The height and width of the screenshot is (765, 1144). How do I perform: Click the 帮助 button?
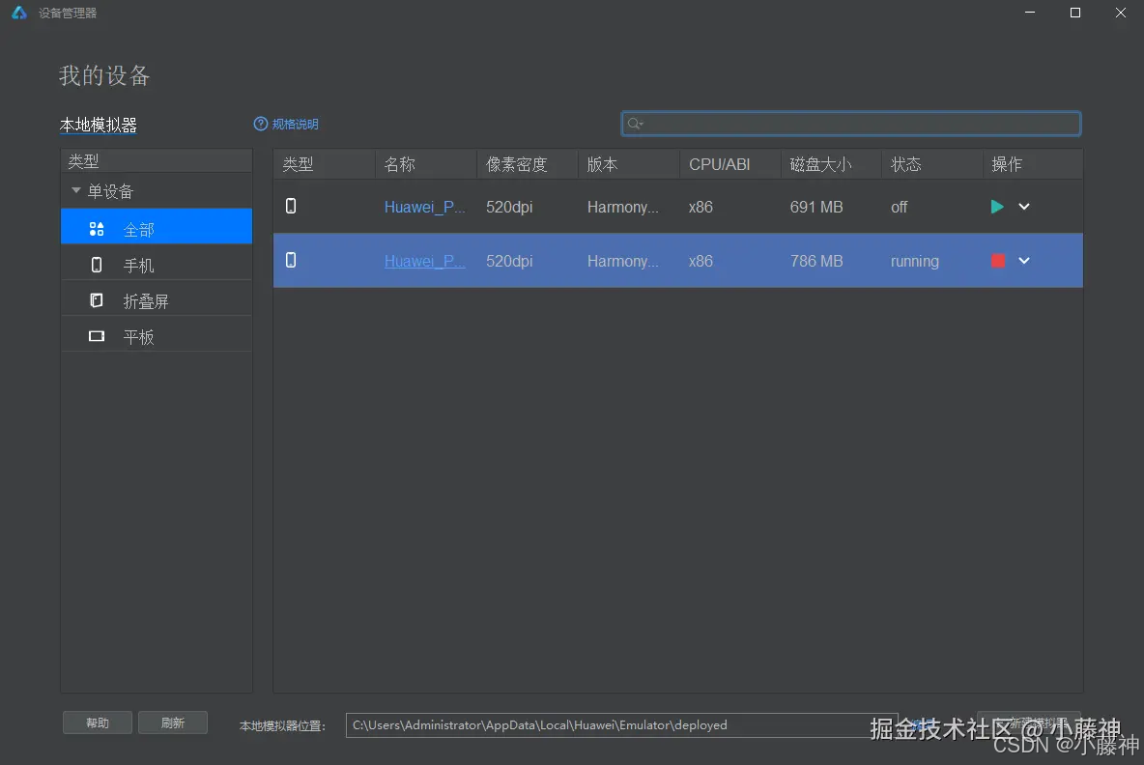[97, 722]
